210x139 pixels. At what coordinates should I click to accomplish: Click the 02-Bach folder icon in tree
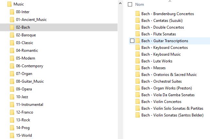(x=12, y=27)
